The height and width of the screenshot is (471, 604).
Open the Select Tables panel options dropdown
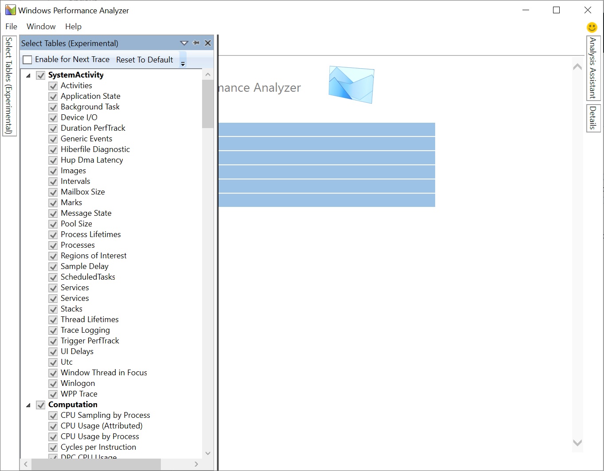pos(184,43)
